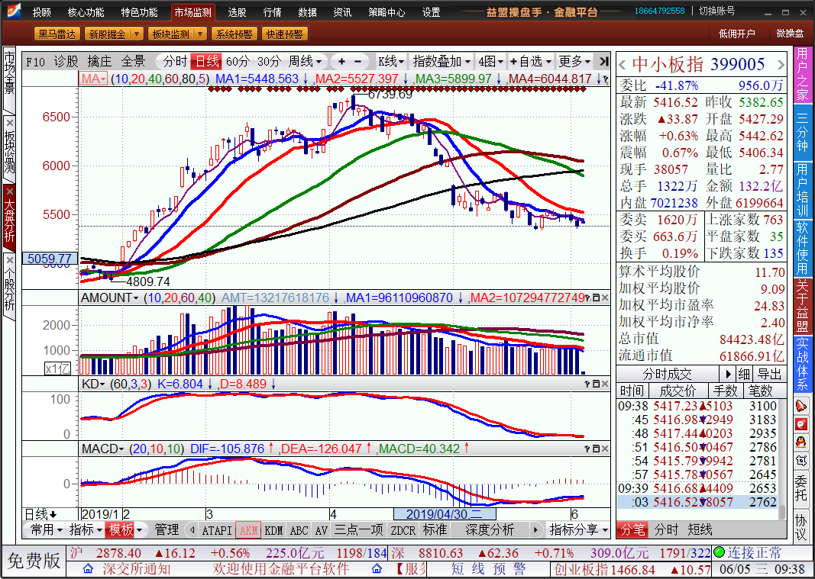
Task: Toggle the AKM indicator at the bottom
Action: [x=247, y=530]
